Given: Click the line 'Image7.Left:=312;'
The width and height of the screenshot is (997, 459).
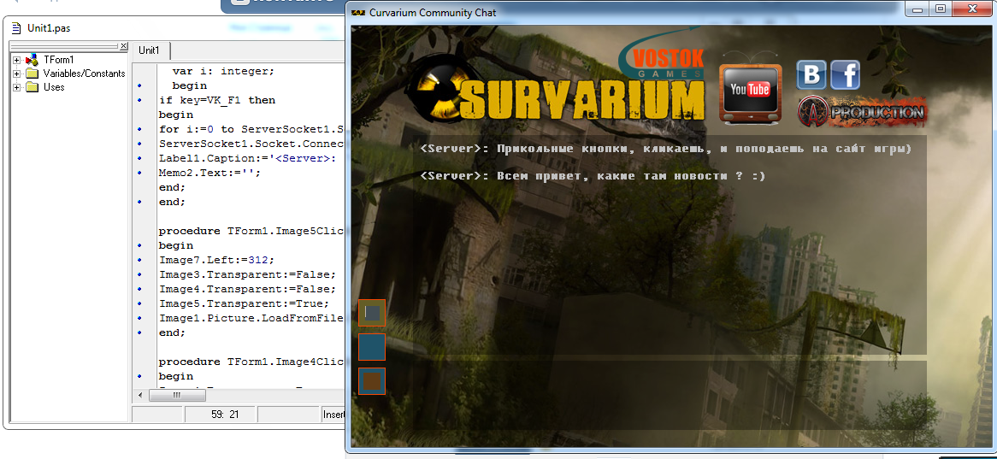Looking at the screenshot, I should click(216, 260).
